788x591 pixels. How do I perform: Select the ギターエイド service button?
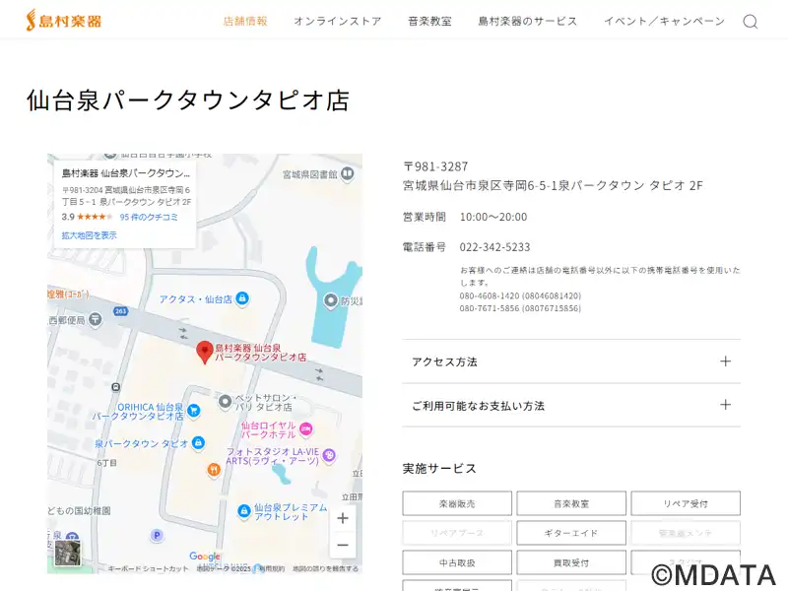click(x=571, y=533)
